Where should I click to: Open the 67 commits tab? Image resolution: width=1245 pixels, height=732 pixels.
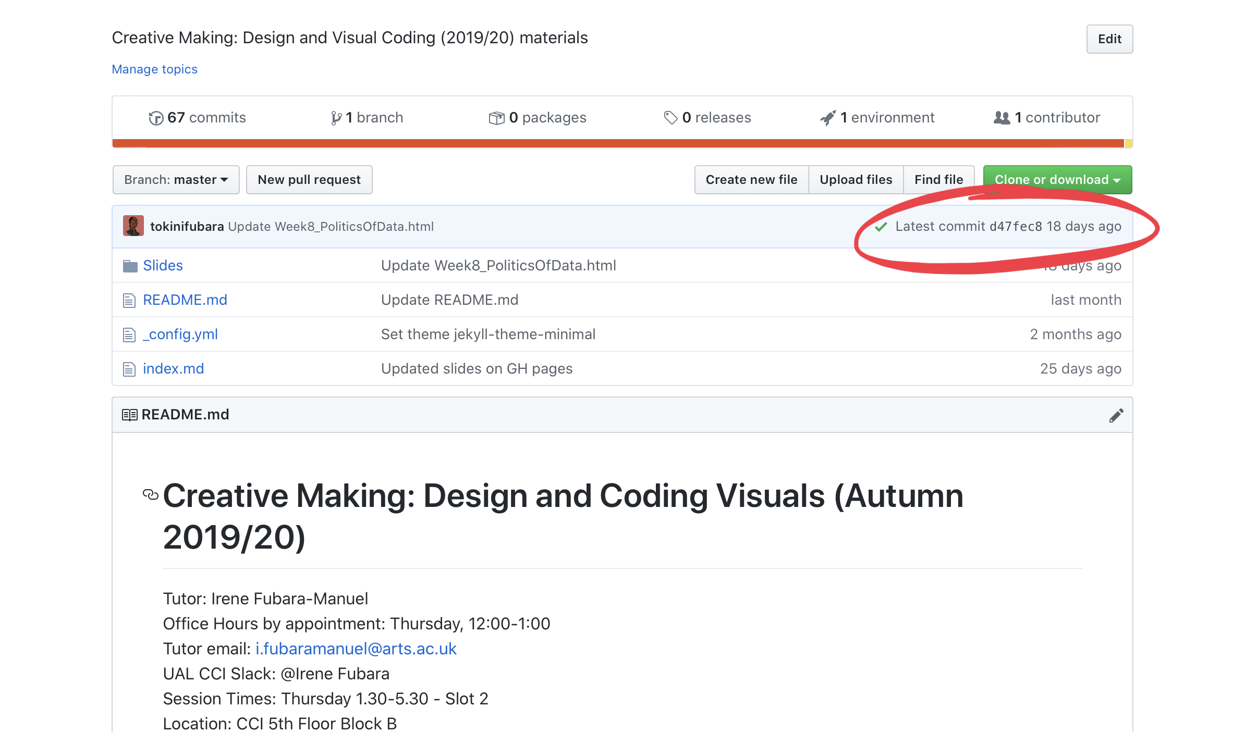click(197, 118)
